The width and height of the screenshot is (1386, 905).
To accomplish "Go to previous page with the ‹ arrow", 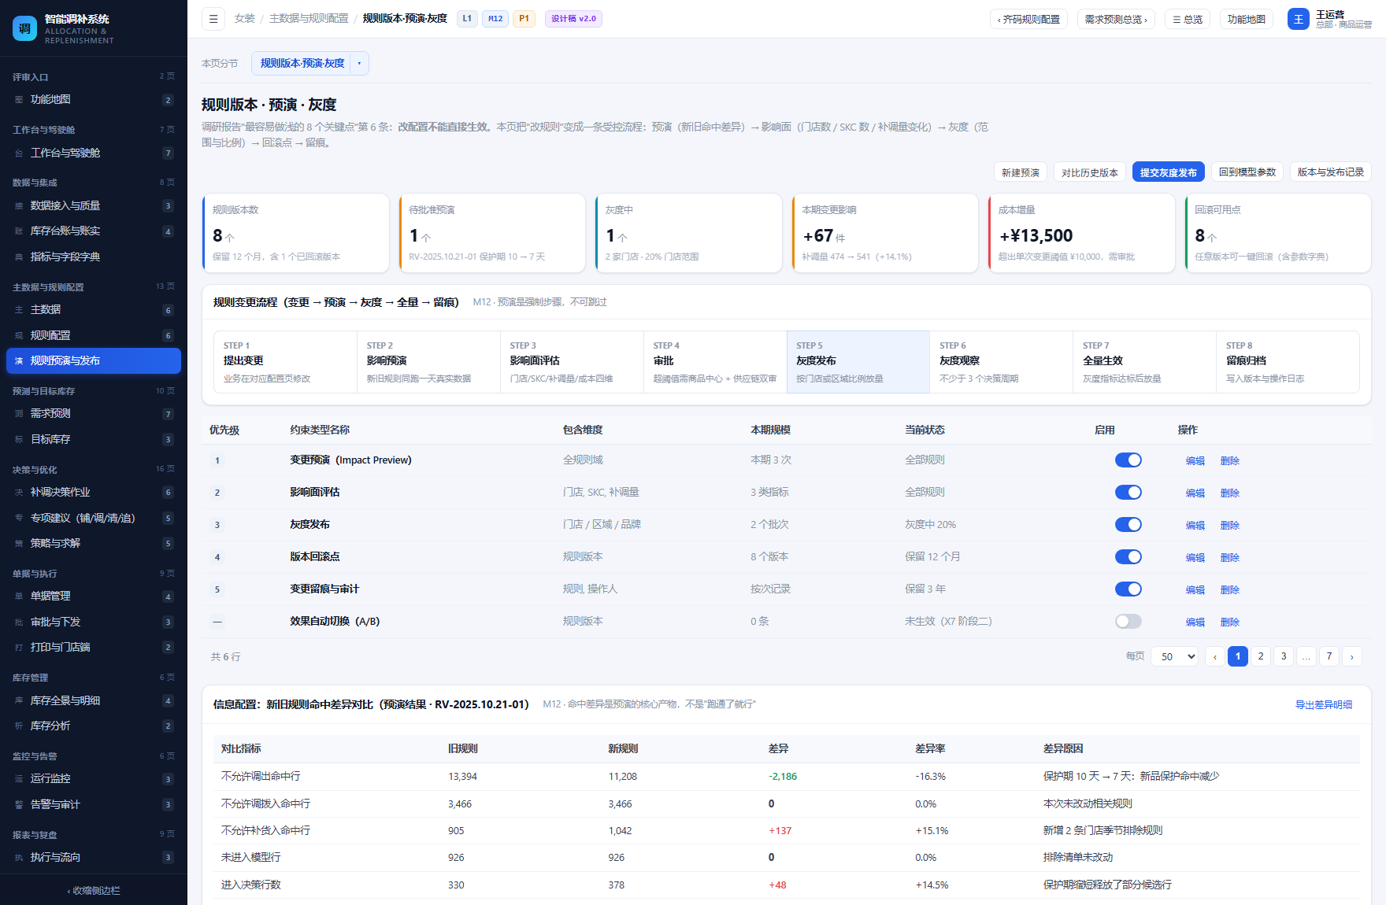I will 1215,656.
